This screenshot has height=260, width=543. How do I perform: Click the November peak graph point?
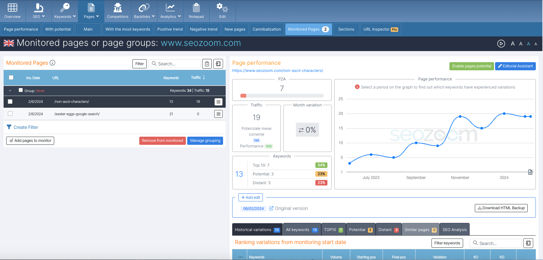[460, 116]
